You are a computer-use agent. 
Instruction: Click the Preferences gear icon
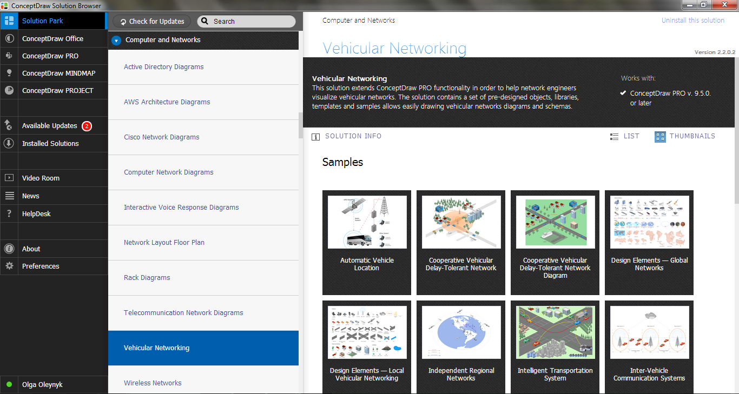[9, 266]
